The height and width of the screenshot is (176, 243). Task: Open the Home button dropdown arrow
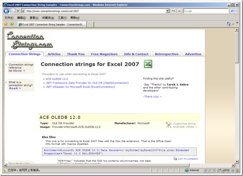point(233,24)
